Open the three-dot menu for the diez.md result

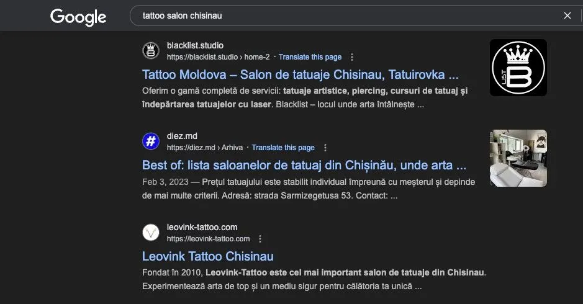point(325,148)
